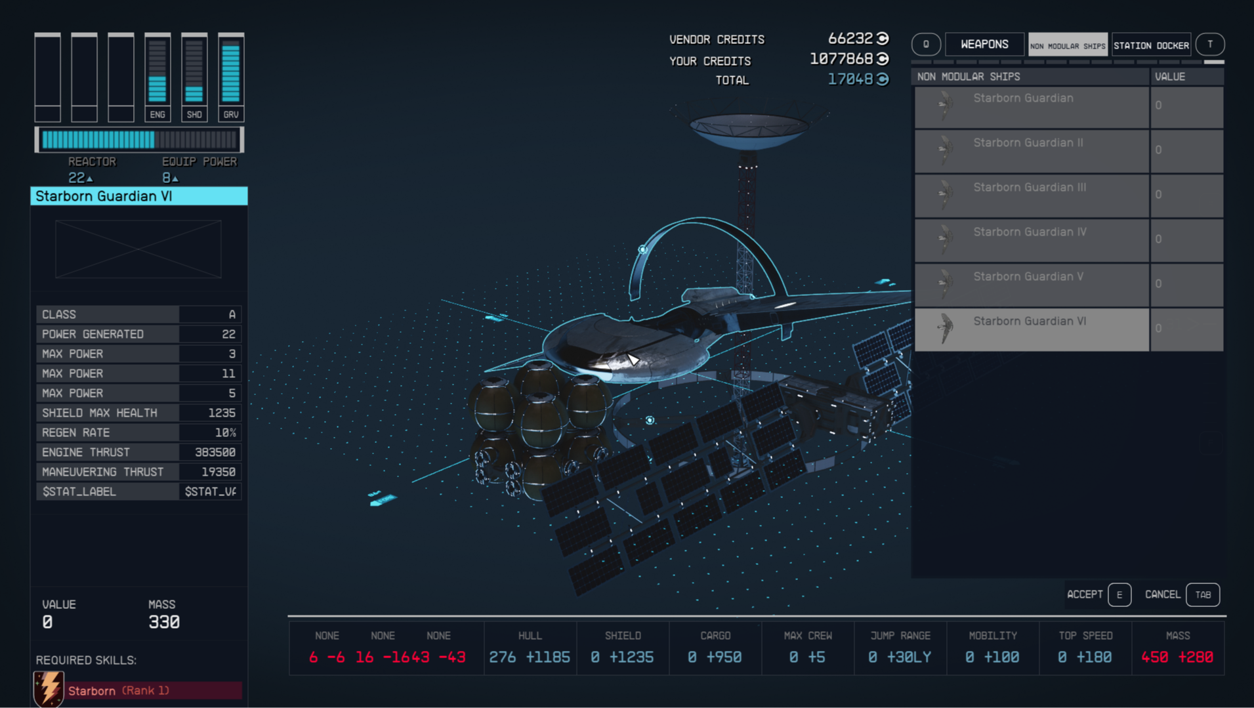Click the snap point marker below the ship hull
1254x708 pixels.
click(650, 420)
